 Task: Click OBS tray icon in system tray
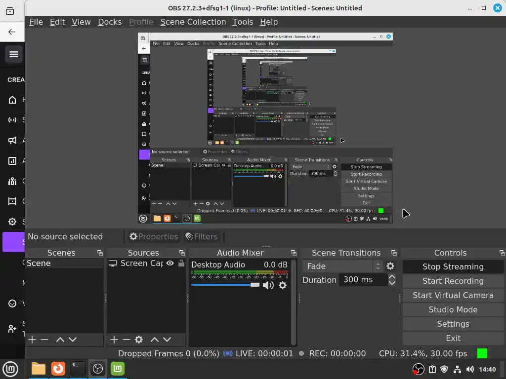point(418,369)
